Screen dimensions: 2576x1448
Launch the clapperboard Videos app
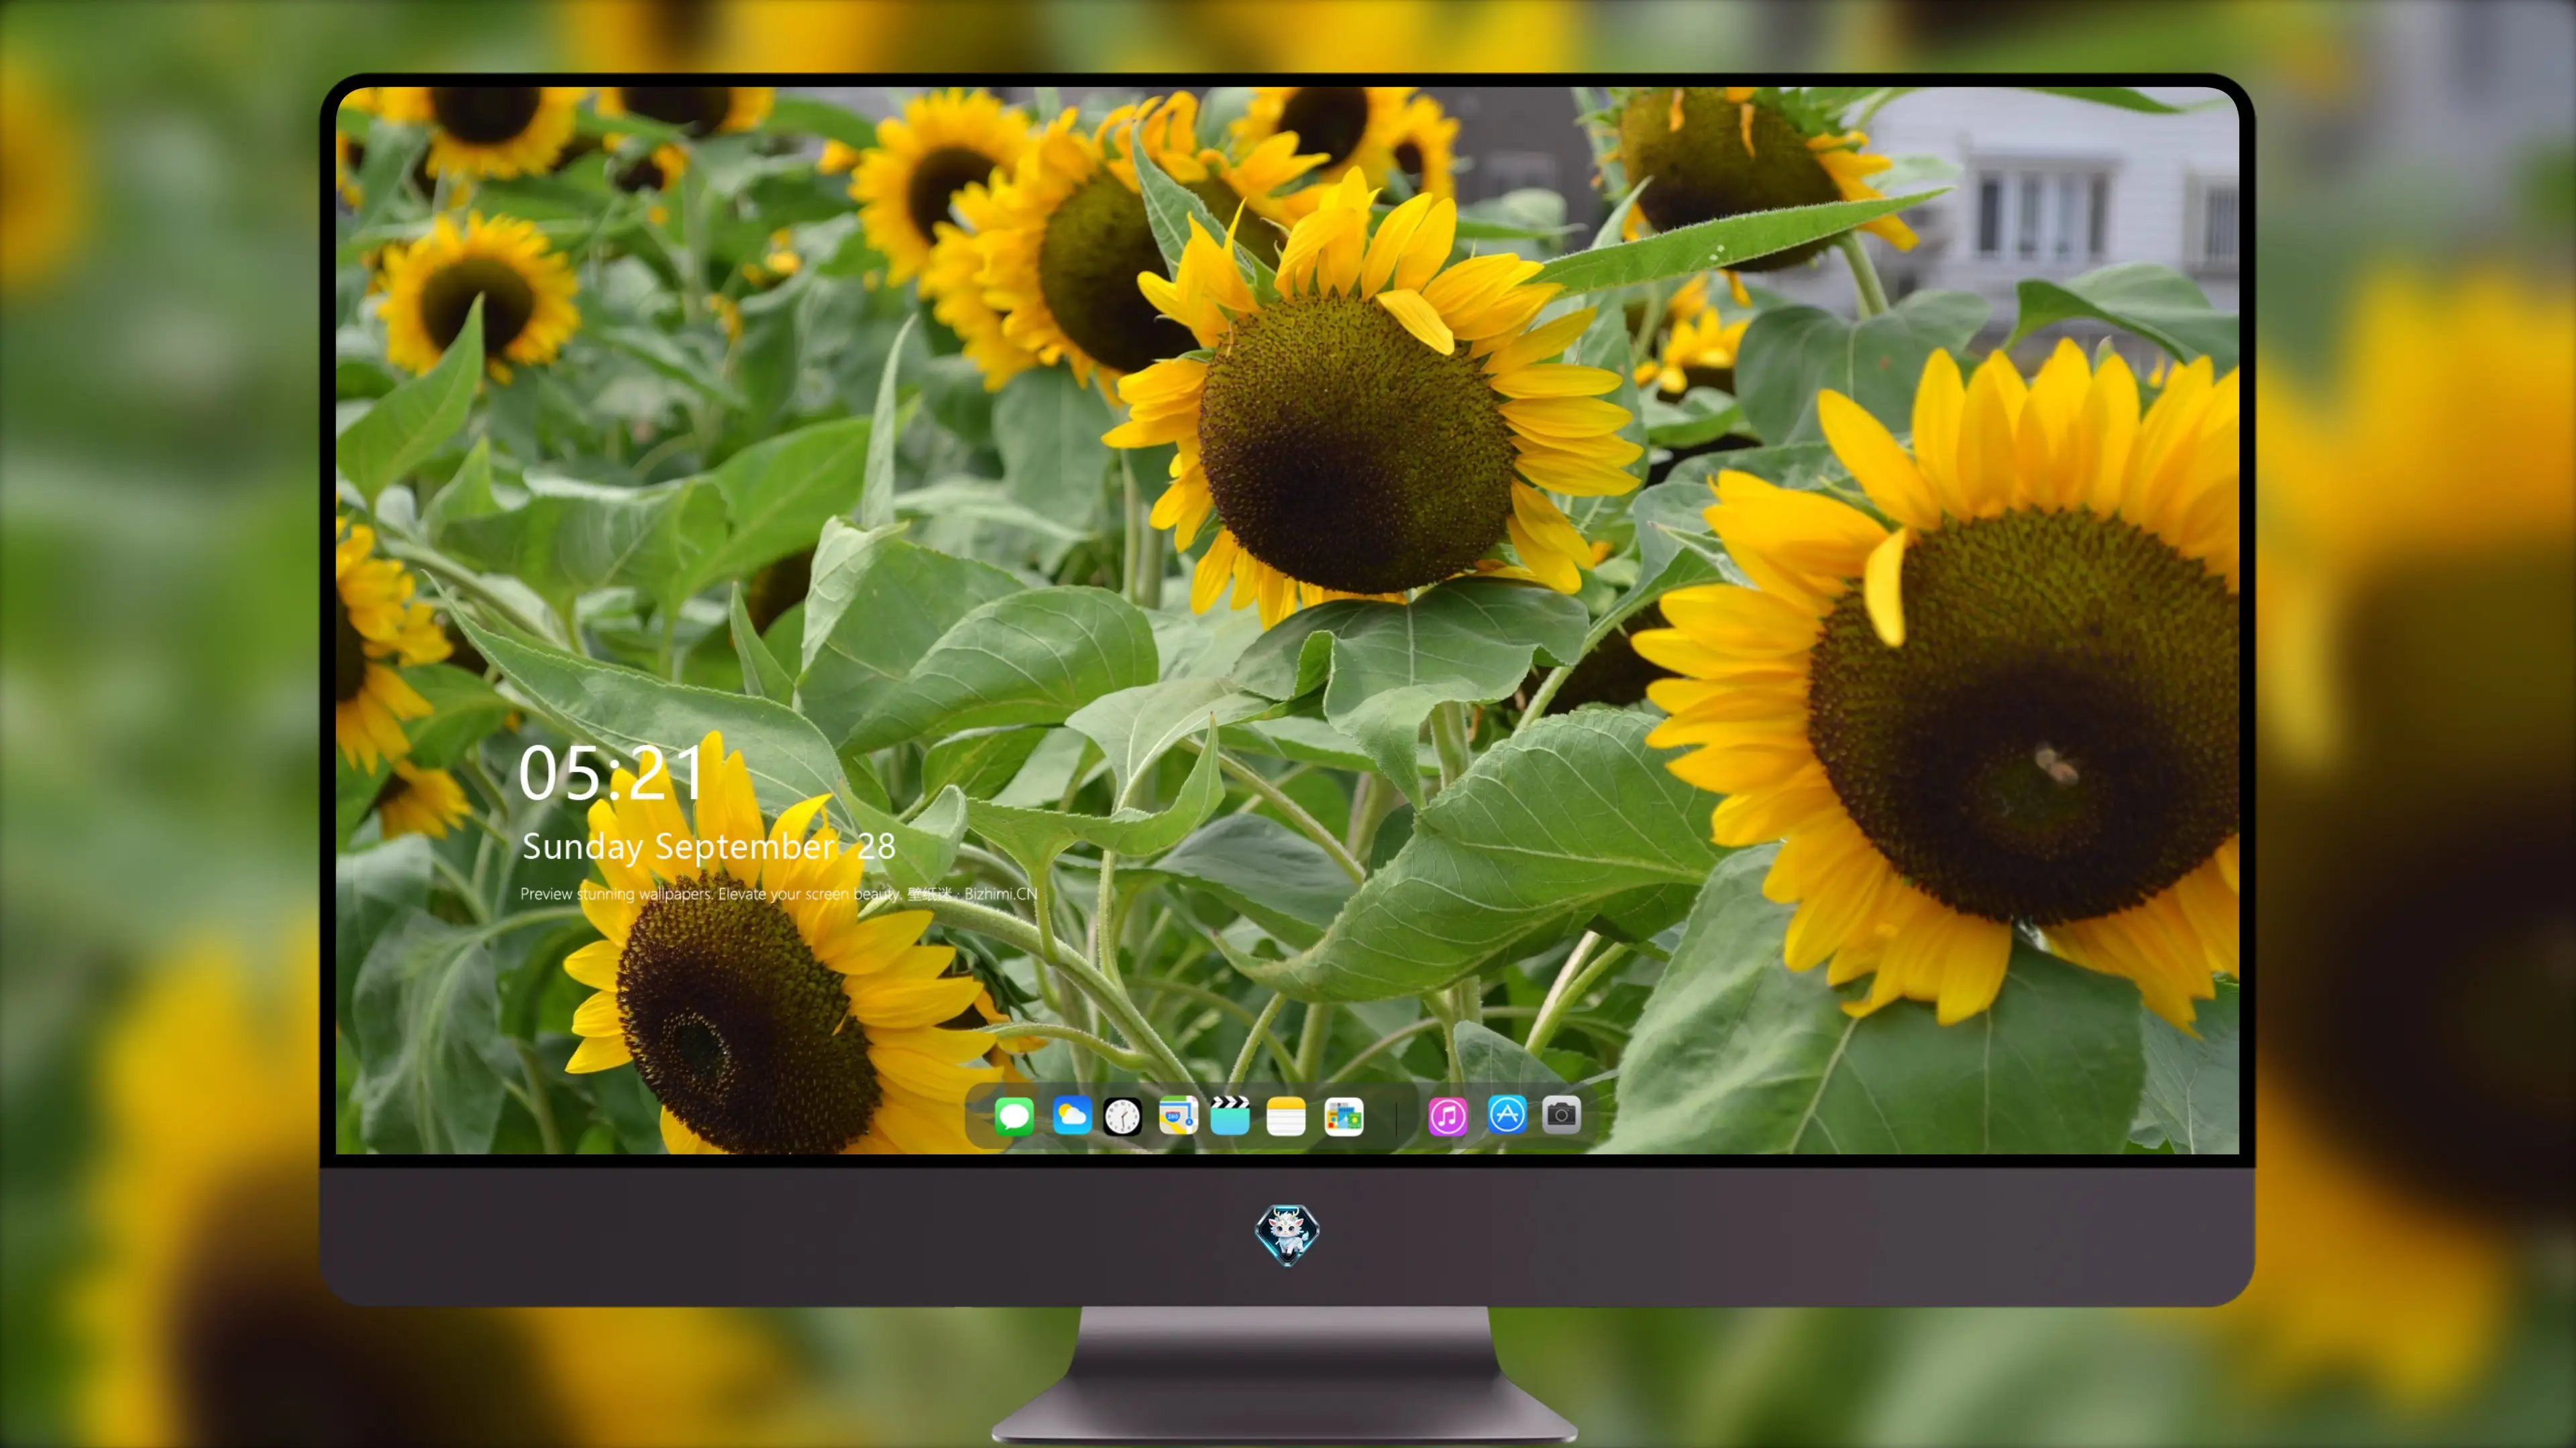coord(1230,1115)
